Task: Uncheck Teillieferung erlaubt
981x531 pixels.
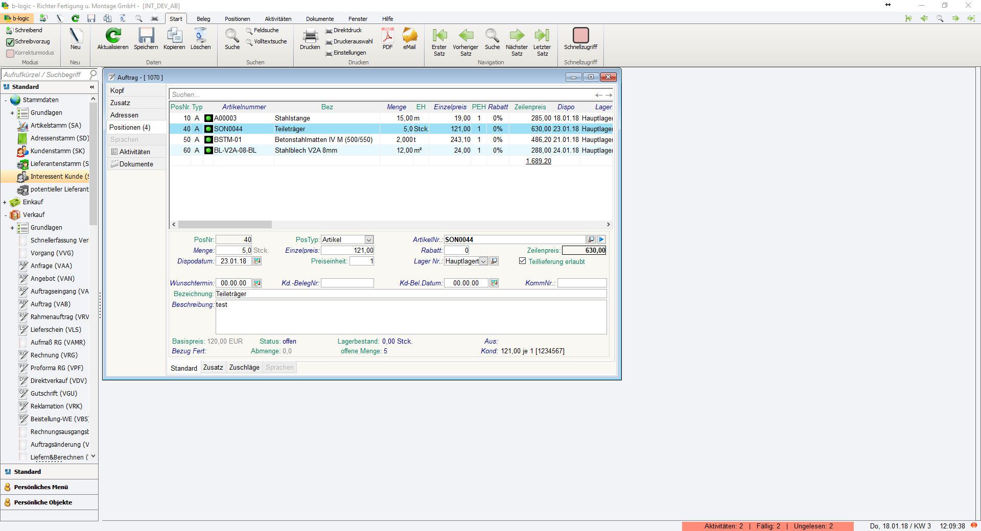Action: pos(522,261)
